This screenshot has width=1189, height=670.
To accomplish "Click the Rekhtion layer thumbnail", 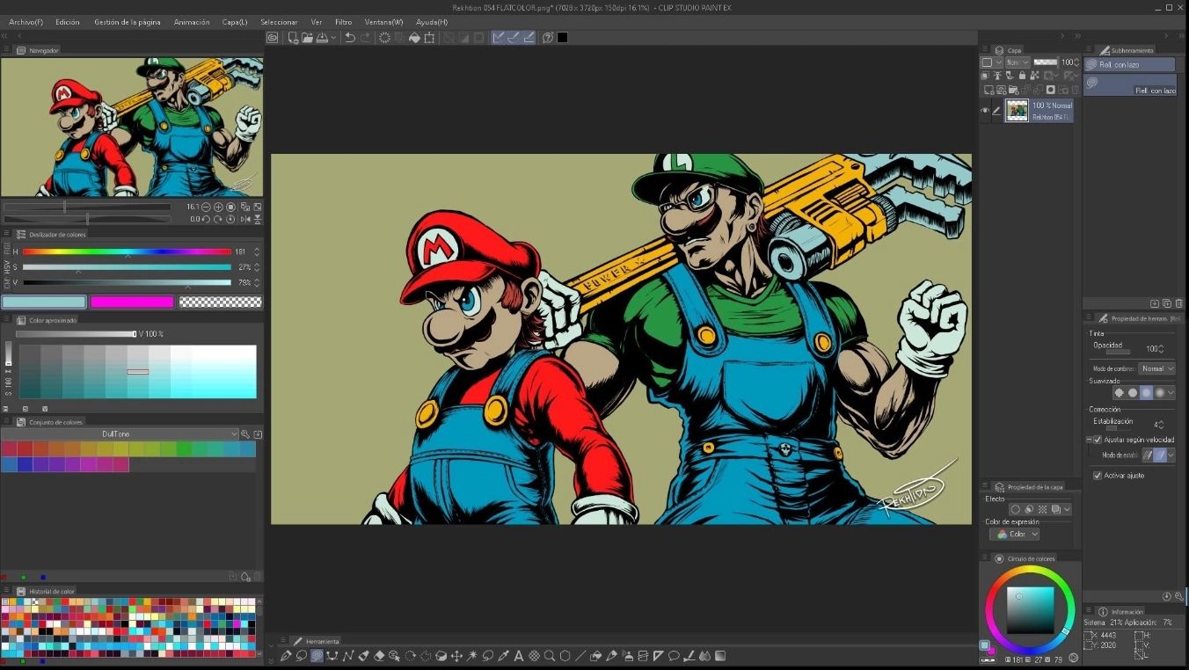I will point(1018,111).
